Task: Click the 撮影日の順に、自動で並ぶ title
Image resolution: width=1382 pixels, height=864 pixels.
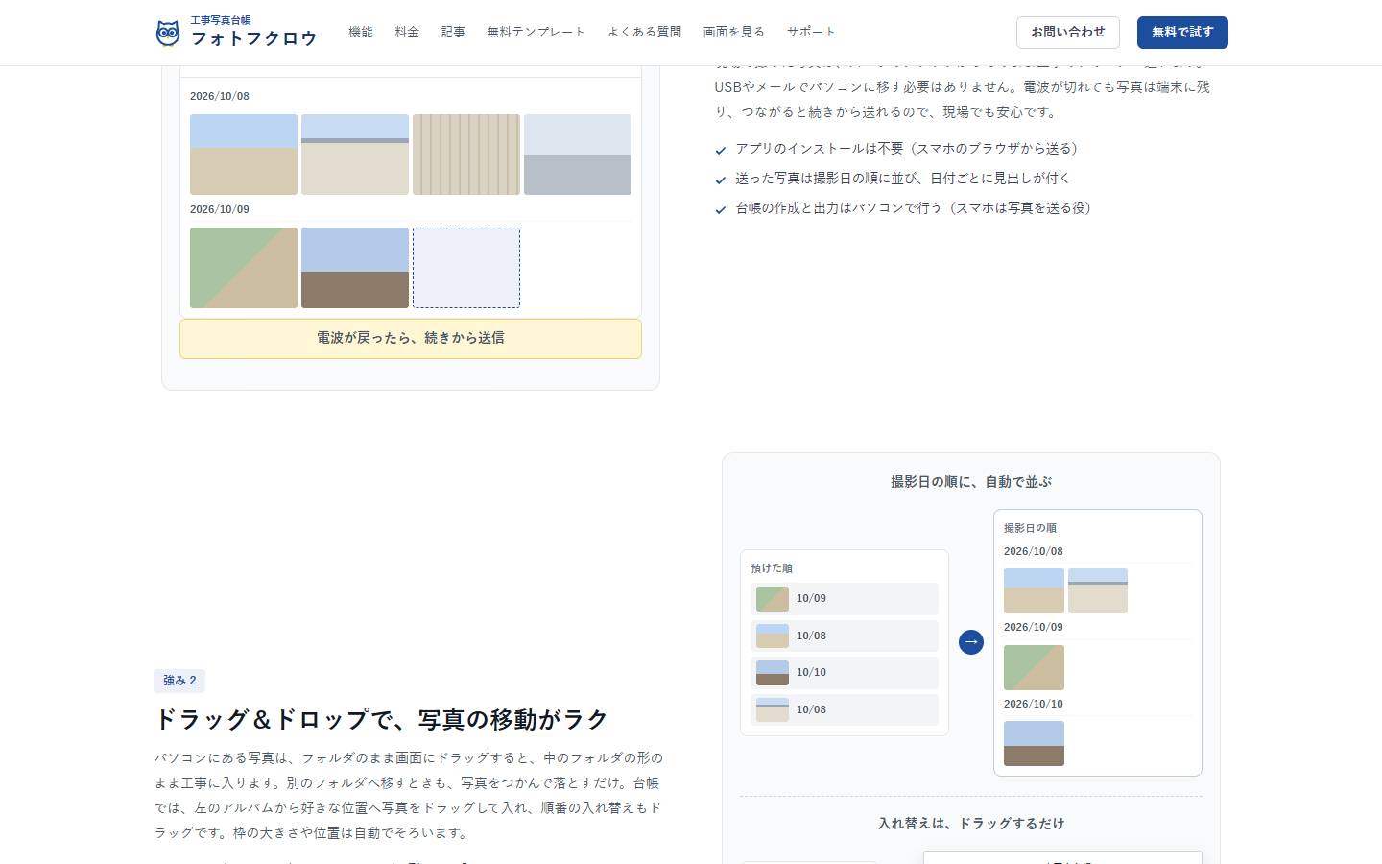Action: (x=971, y=482)
